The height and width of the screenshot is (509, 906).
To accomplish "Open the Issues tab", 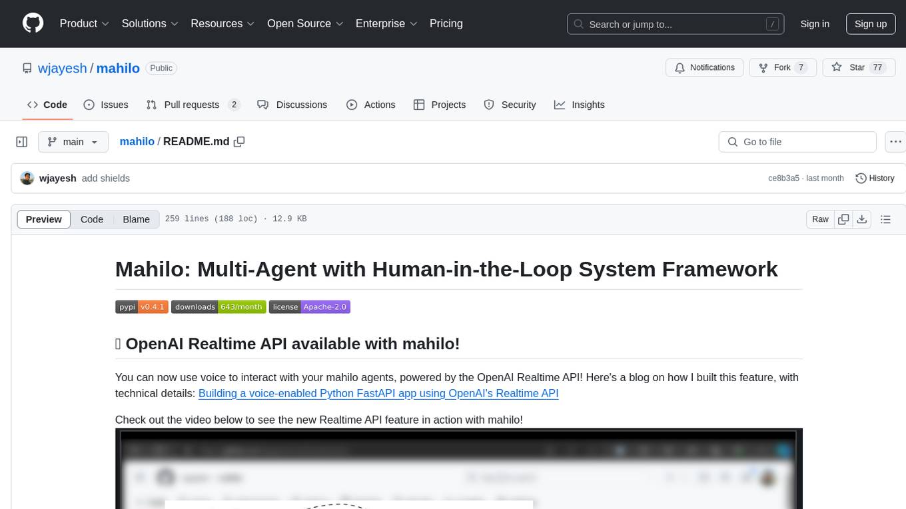I will pos(106,105).
